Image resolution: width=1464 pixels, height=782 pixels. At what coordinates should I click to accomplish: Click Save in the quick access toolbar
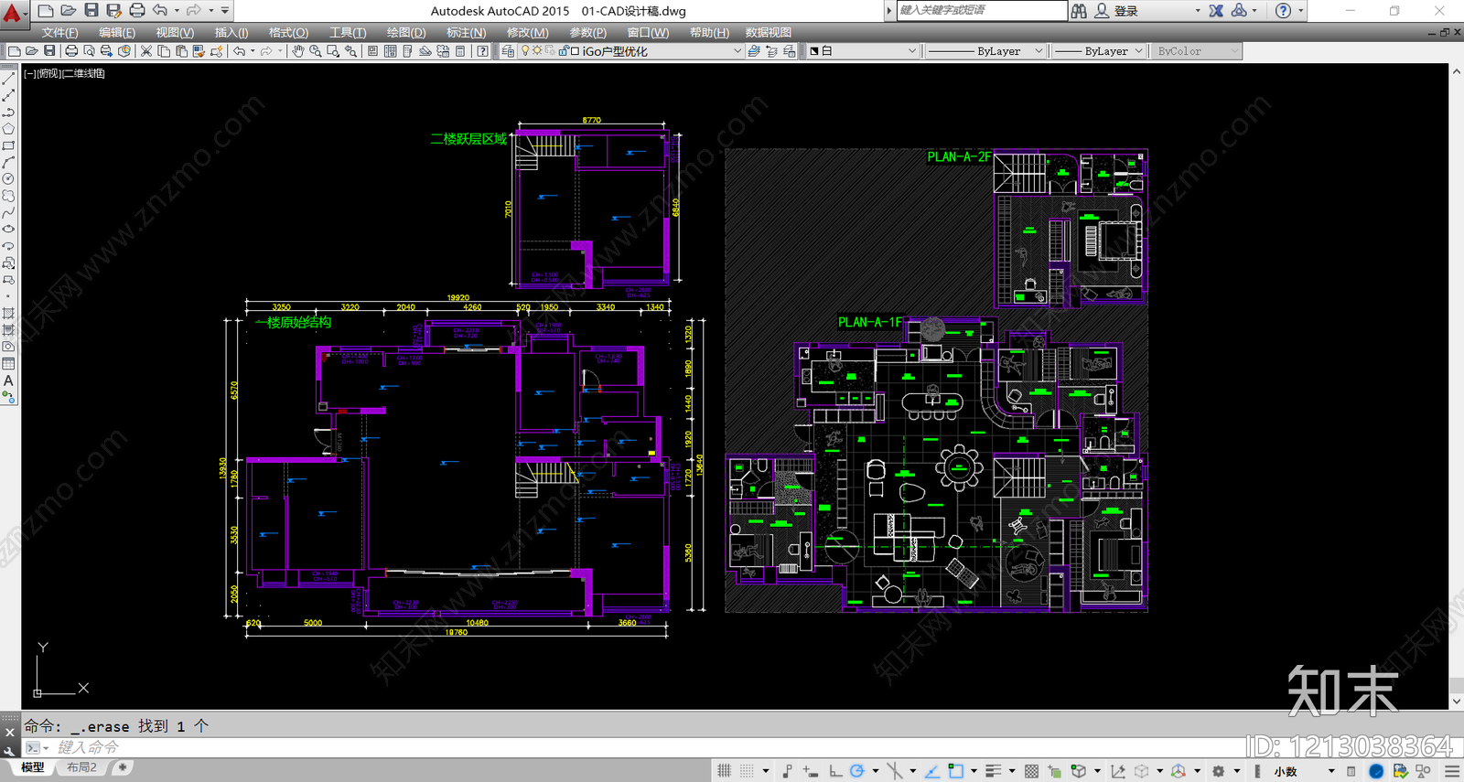tap(91, 10)
